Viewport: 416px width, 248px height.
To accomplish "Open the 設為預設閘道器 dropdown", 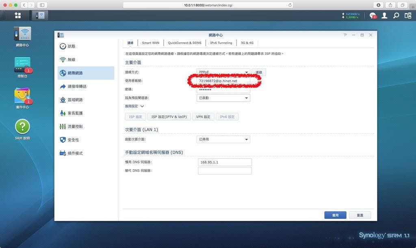I will 223,98.
